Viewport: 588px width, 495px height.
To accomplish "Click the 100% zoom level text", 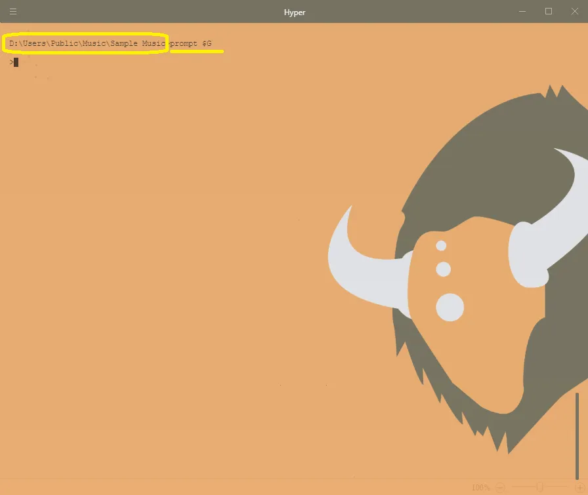I will click(x=481, y=488).
